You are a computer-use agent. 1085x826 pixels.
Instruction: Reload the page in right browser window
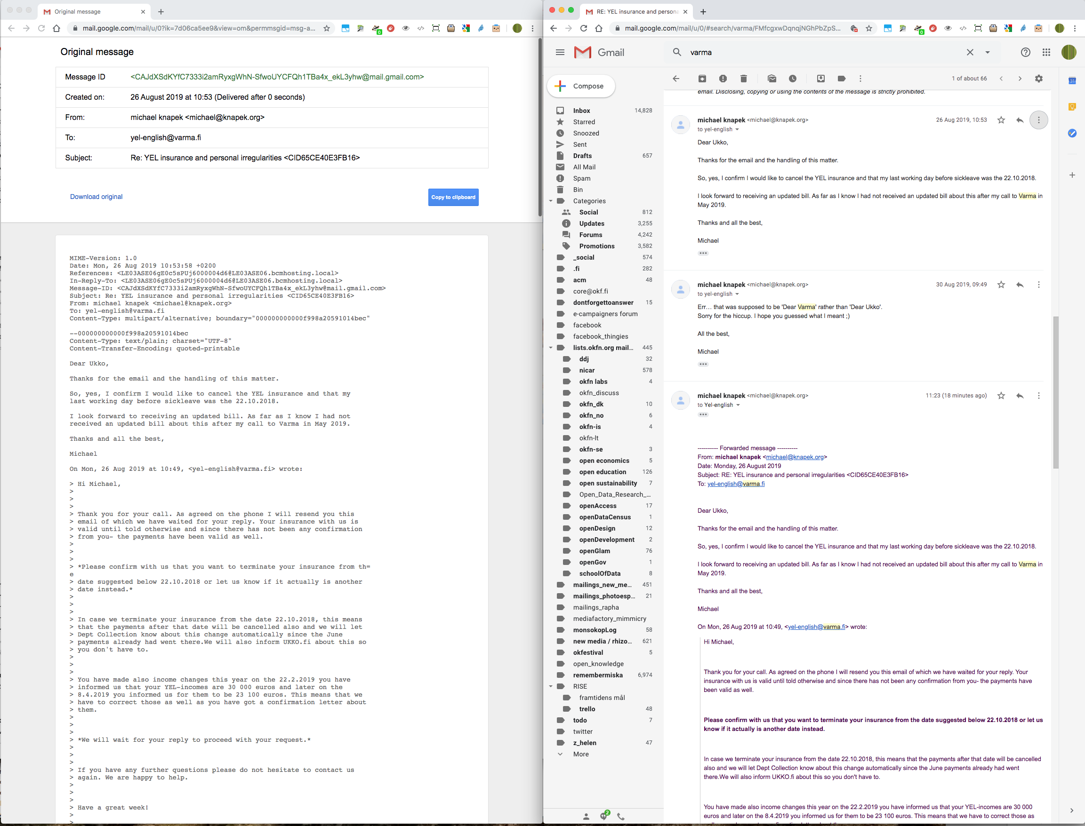[x=584, y=29]
